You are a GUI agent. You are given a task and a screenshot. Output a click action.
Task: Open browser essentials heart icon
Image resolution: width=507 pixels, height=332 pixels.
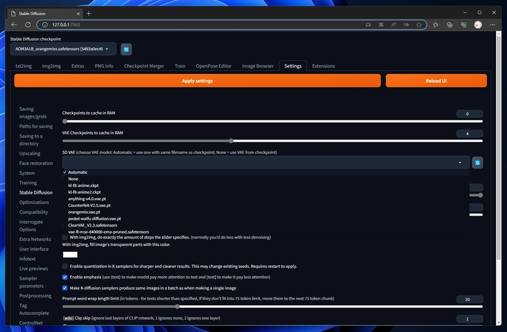(x=464, y=25)
